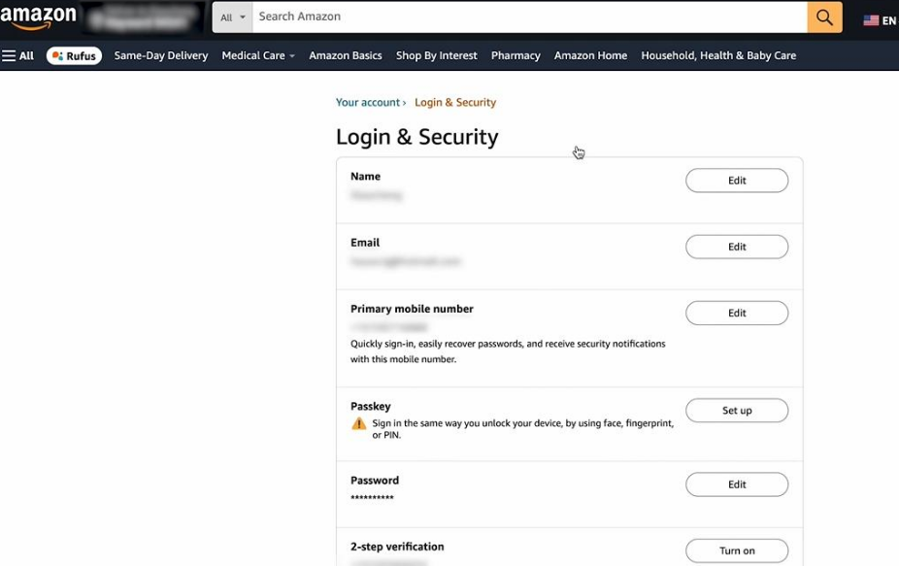Click into the Search Amazon field
Screen dimensions: 899x566
tap(530, 17)
